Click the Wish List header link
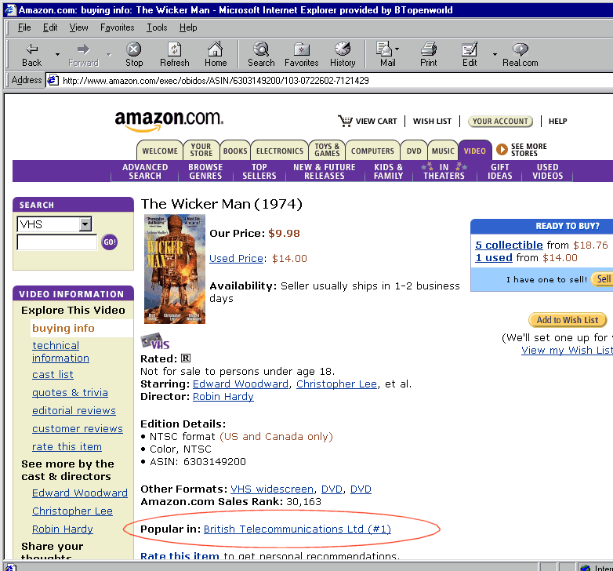 (432, 122)
